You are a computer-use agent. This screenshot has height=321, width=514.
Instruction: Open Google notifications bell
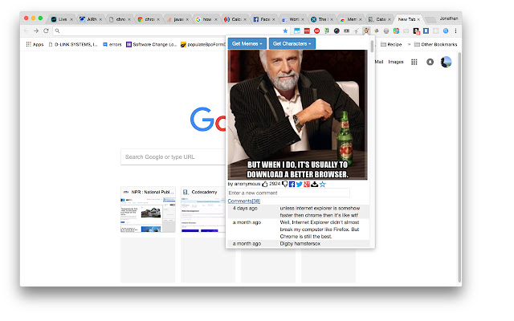(x=430, y=62)
